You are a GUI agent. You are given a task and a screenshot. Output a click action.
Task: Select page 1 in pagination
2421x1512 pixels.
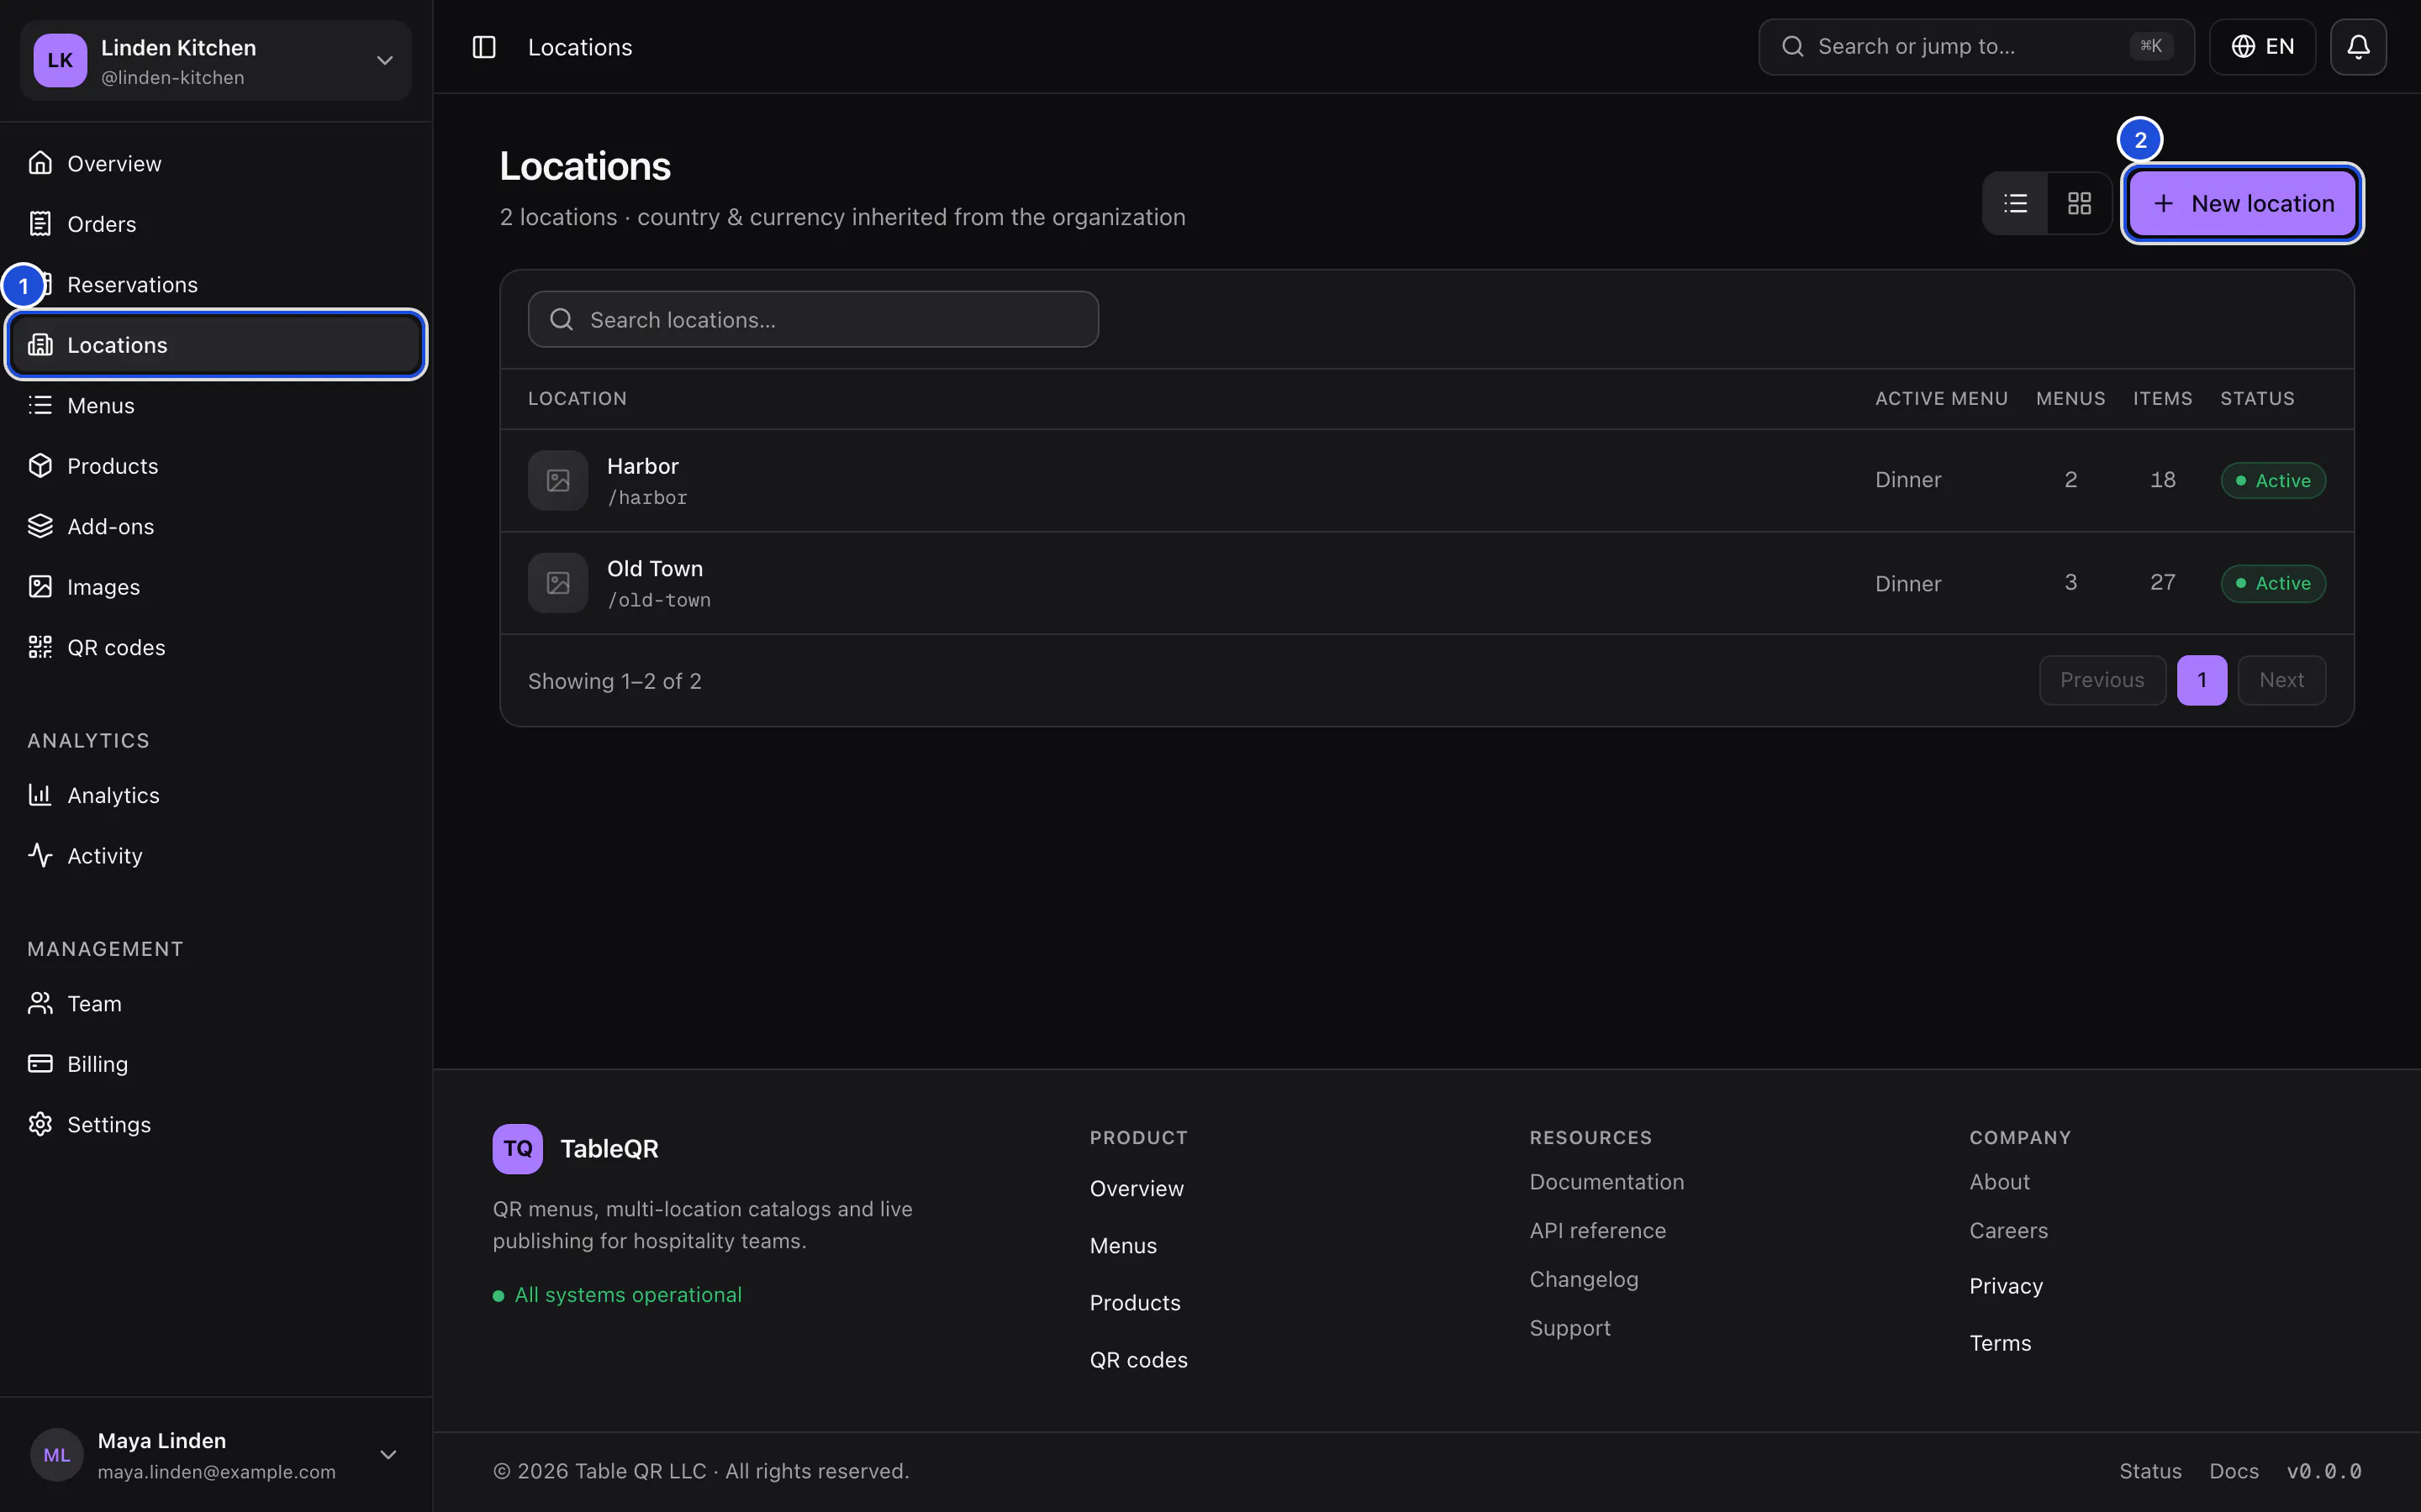2202,680
